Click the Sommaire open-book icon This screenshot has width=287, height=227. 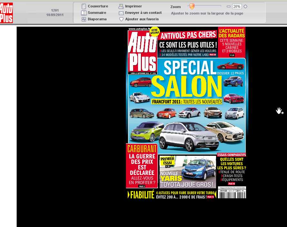84,13
